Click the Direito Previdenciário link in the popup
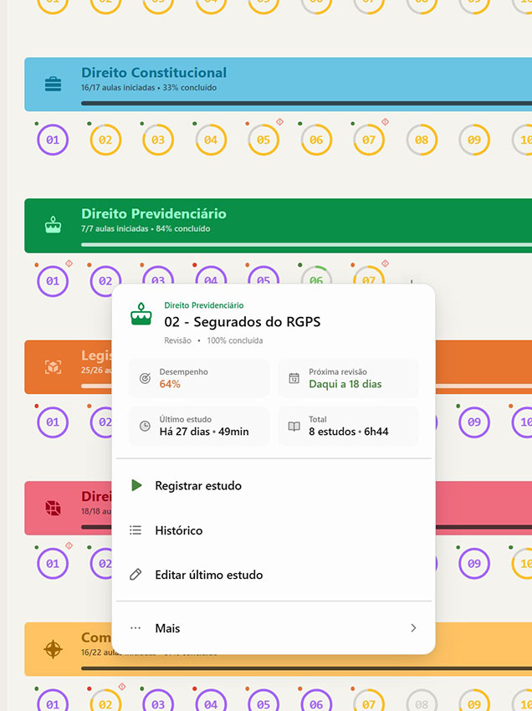 (203, 305)
